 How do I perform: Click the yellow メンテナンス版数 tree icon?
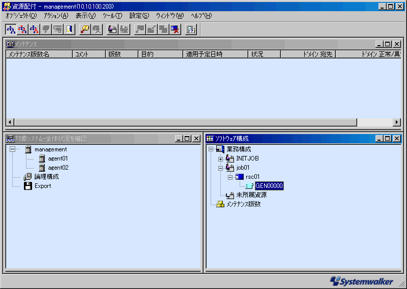(220, 204)
